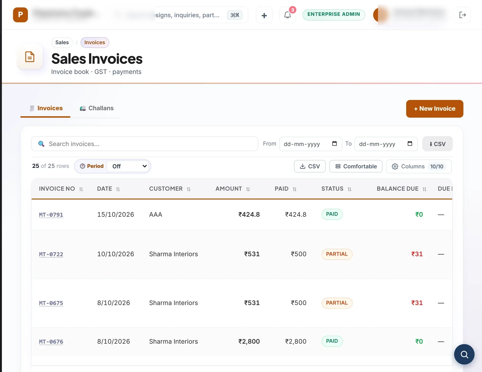Viewport: 482px width, 372px height.
Task: Select the Invoices tab
Action: [46, 108]
